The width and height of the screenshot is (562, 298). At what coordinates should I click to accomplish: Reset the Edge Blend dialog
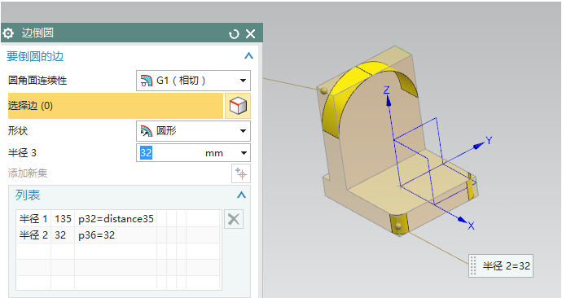(234, 34)
